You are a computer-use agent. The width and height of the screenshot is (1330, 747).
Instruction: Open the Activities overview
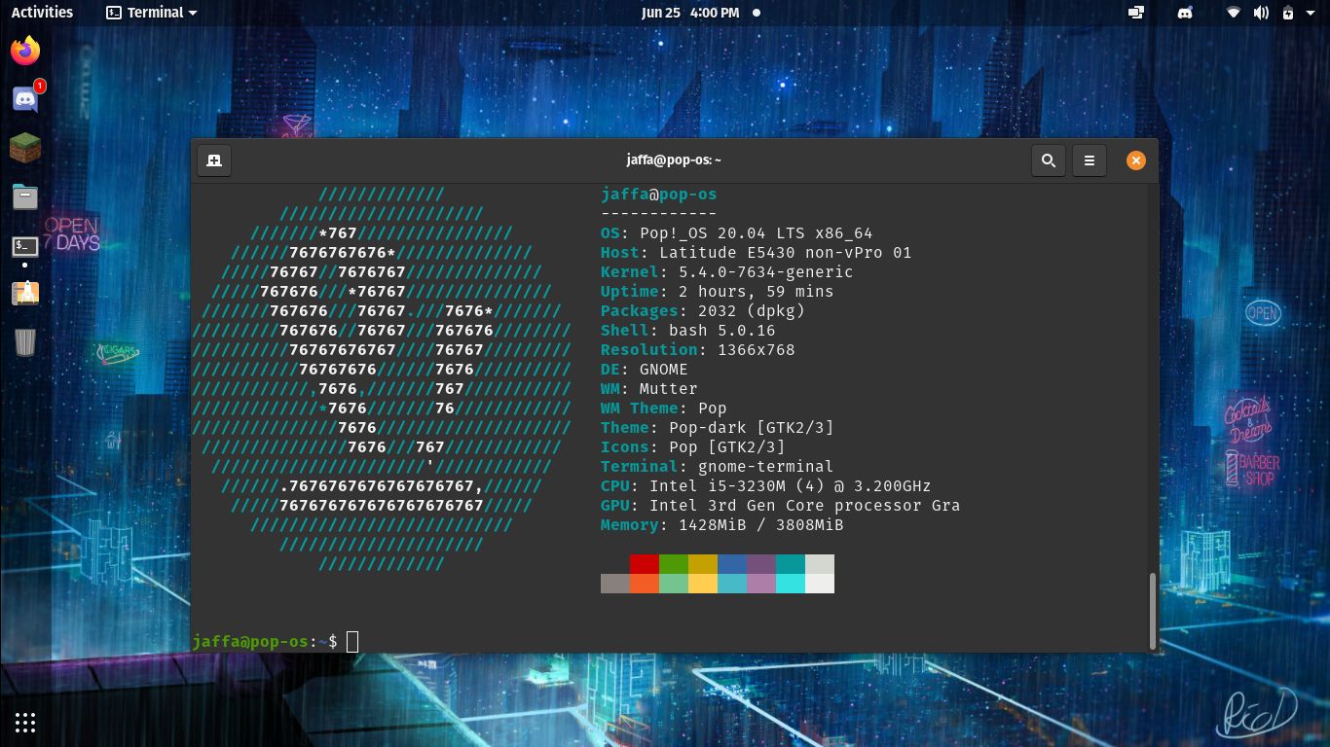click(x=41, y=13)
